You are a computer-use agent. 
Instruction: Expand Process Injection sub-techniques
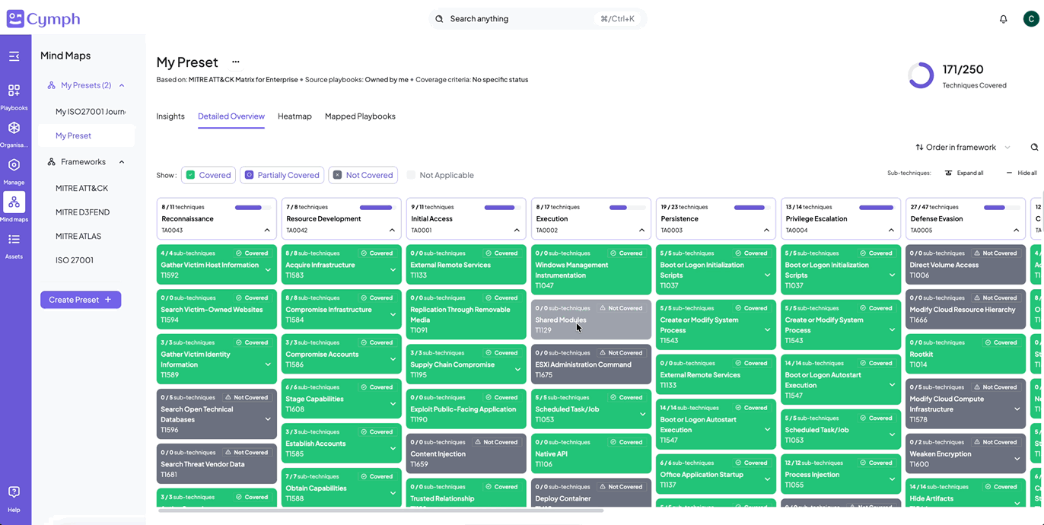892,479
